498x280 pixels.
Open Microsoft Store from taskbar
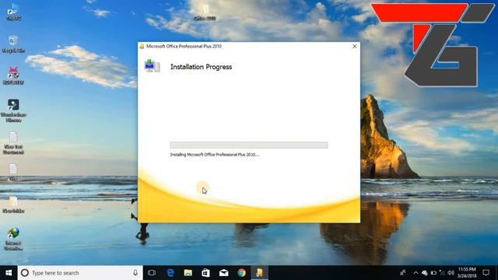tap(205, 273)
